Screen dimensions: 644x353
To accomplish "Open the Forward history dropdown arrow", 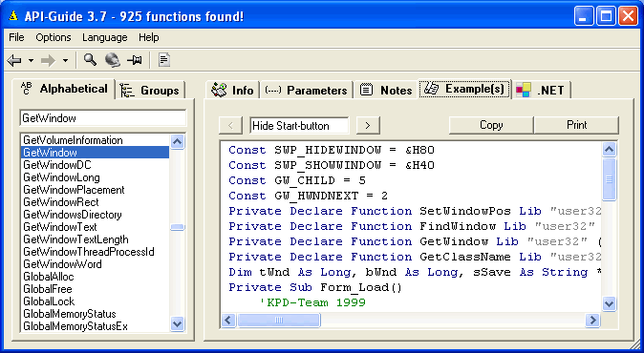I will click(x=65, y=61).
